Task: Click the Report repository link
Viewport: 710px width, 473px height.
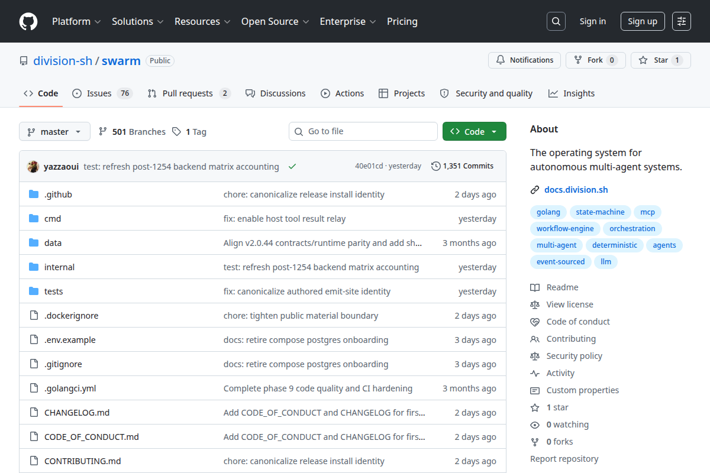Action: (x=564, y=459)
